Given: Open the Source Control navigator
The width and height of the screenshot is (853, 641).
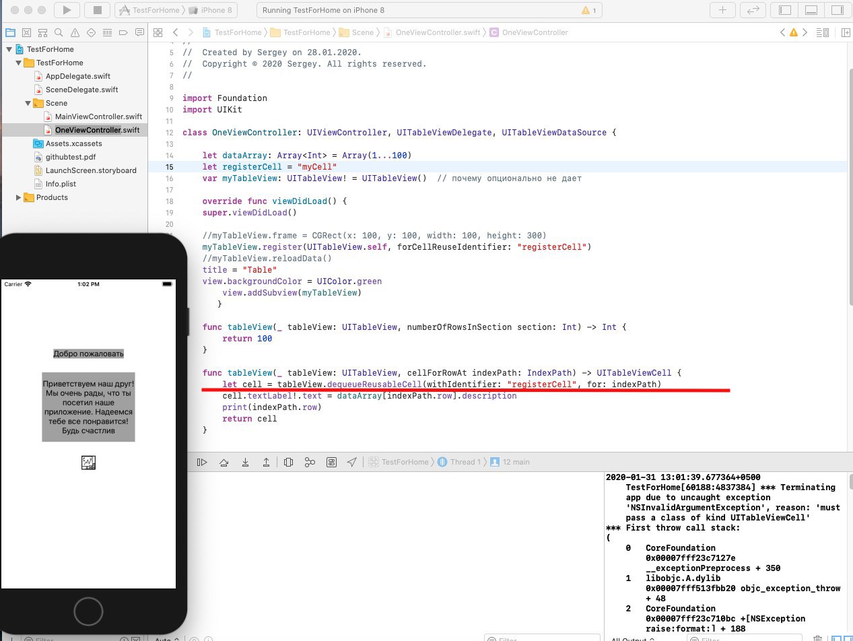Looking at the screenshot, I should click(x=26, y=32).
